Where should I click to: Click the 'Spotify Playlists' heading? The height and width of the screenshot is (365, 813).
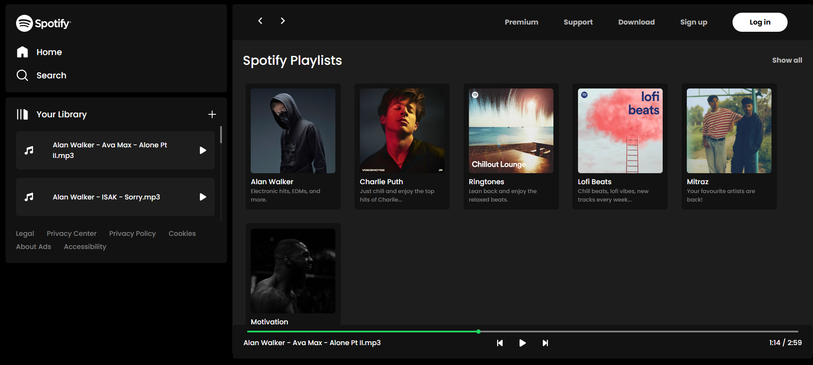(293, 61)
